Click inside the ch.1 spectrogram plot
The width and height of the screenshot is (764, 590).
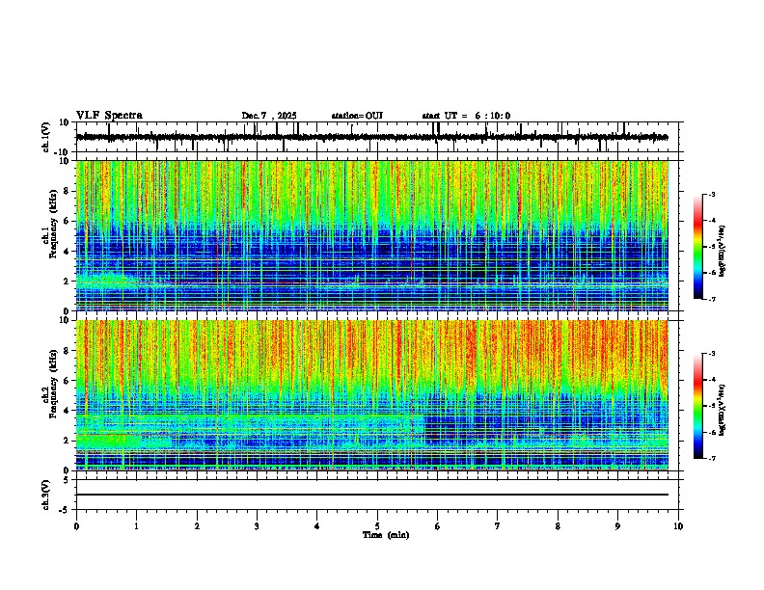(x=372, y=235)
